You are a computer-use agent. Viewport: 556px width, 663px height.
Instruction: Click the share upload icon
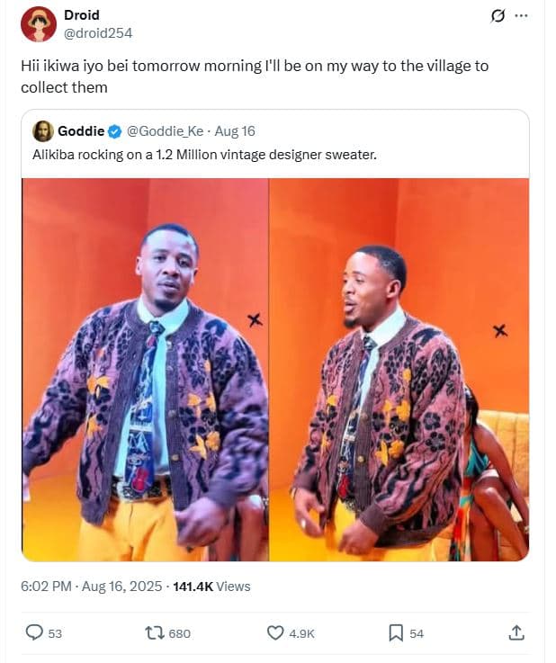516,633
